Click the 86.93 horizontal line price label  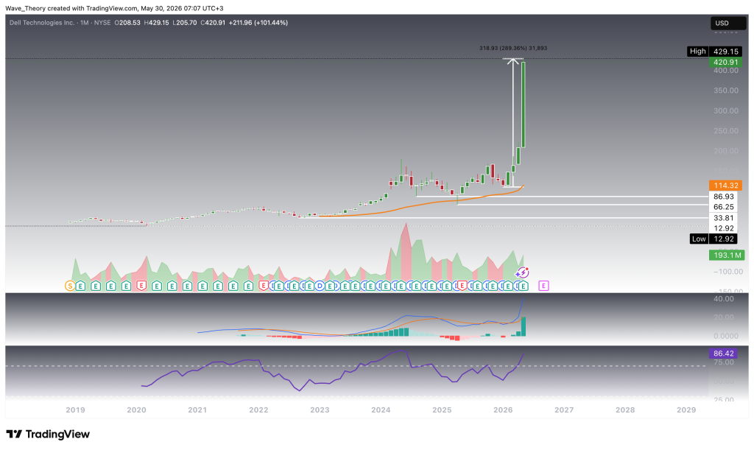(724, 197)
